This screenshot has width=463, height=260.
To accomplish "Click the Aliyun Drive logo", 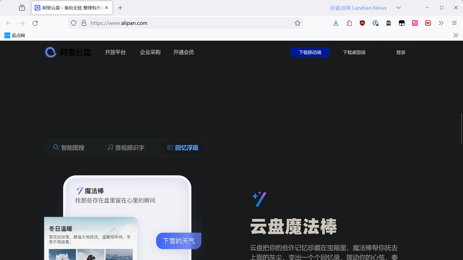I will 68,52.
